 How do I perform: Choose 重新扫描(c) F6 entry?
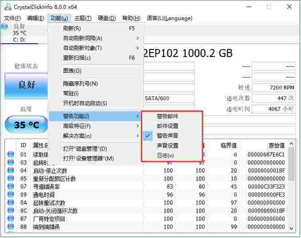[x=96, y=58]
